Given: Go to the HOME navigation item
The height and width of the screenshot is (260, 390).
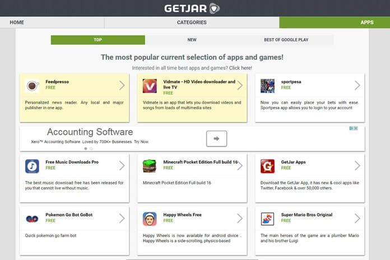Looking at the screenshot, I should 17,22.
